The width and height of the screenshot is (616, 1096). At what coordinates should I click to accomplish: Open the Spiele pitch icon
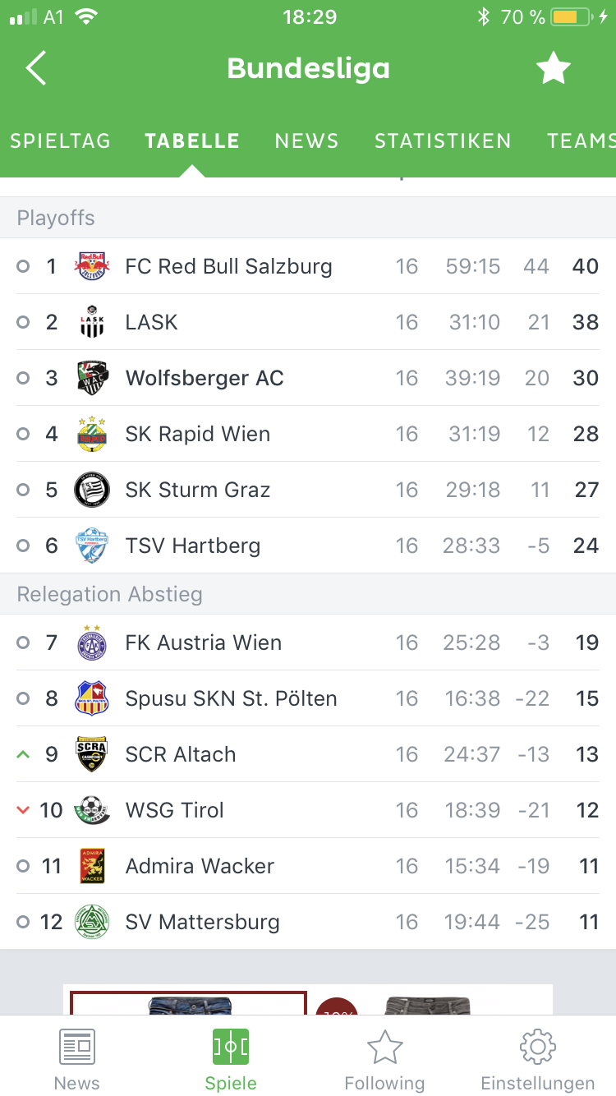[x=231, y=1047]
